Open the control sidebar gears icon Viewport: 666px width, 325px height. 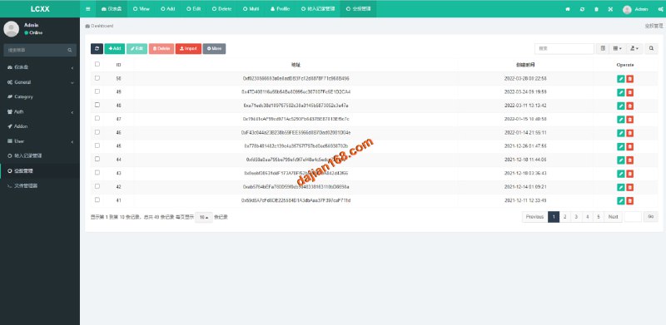(661, 9)
